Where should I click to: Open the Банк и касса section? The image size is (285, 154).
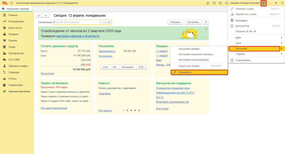tap(15, 28)
